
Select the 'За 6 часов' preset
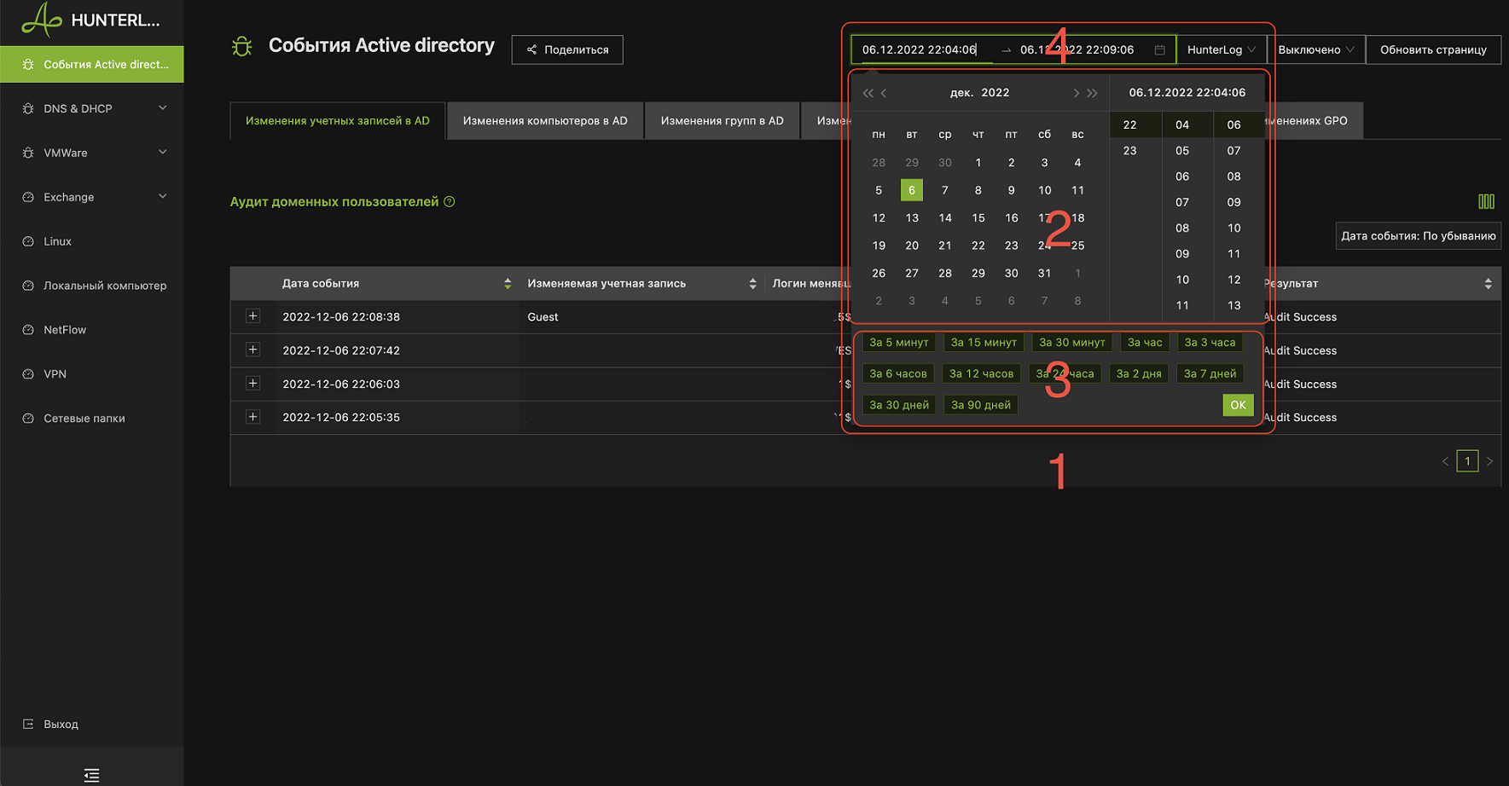coord(898,373)
